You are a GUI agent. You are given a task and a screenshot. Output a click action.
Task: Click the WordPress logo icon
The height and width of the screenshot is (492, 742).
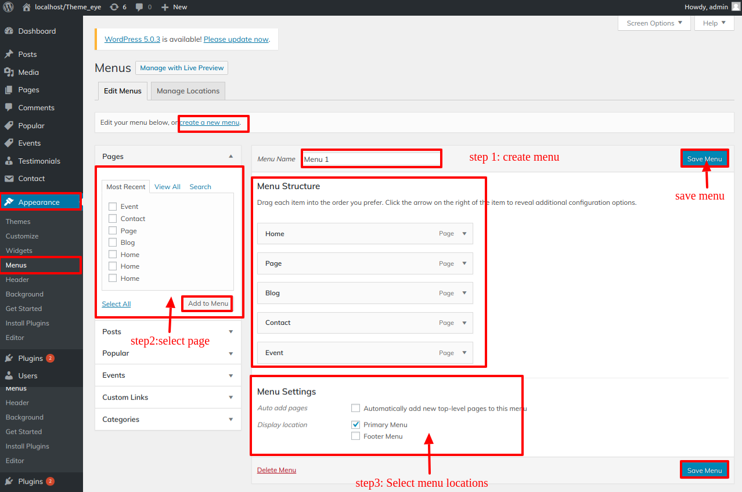tap(8, 7)
